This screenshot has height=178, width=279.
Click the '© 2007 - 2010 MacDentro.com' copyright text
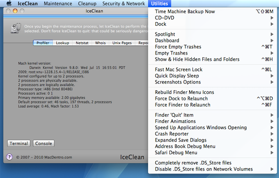(44, 157)
